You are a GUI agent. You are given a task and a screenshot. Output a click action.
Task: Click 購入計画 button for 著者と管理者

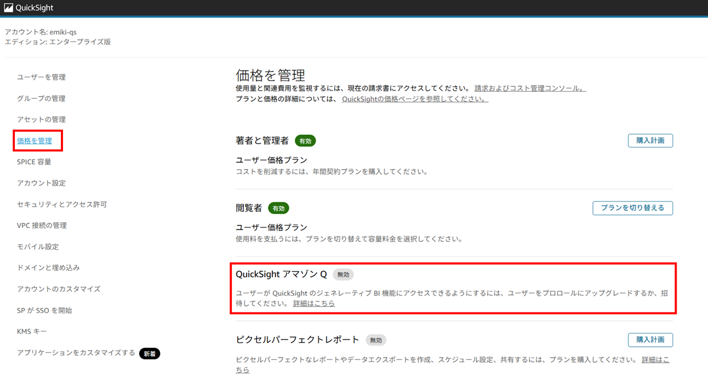650,140
